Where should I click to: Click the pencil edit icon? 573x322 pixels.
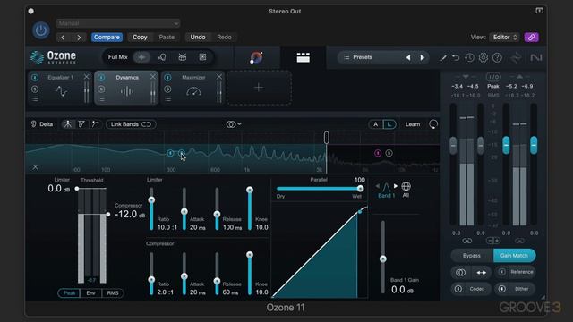(x=443, y=57)
